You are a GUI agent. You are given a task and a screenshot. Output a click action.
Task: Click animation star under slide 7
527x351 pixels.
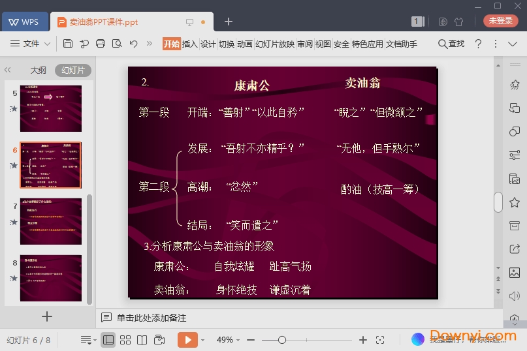tap(14, 222)
